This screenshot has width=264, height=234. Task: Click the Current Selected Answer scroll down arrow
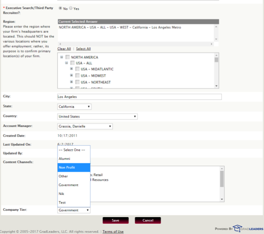click(216, 39)
